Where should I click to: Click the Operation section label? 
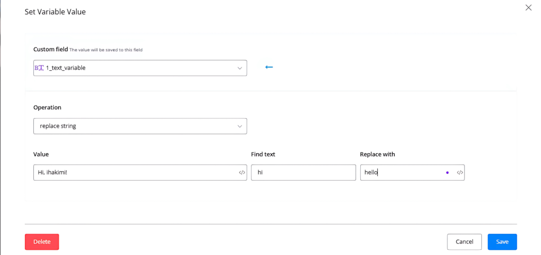pos(47,107)
